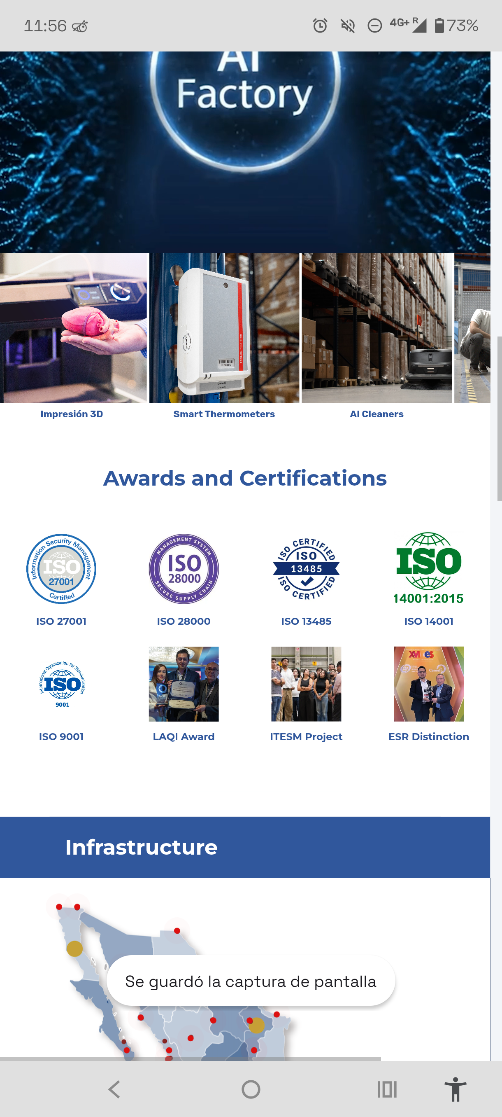
Task: Tap the LAQI Award caption
Action: pyautogui.click(x=184, y=737)
